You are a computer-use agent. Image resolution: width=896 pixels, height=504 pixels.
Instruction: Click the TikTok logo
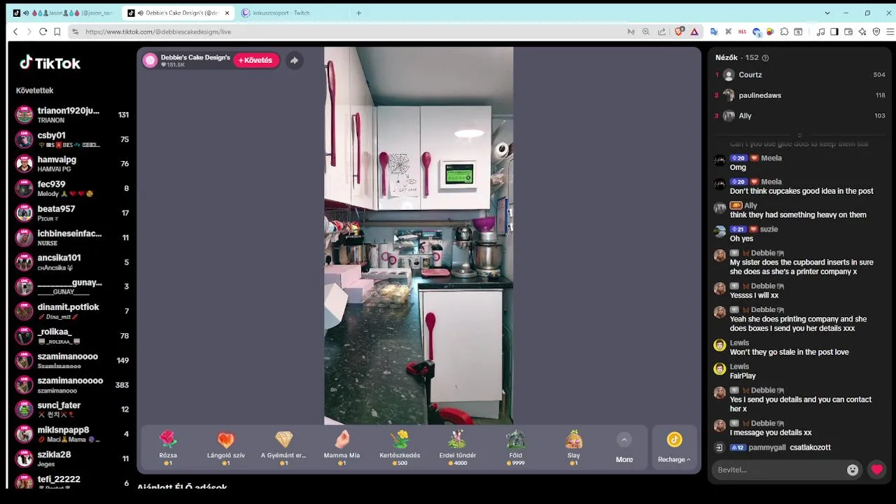click(50, 63)
